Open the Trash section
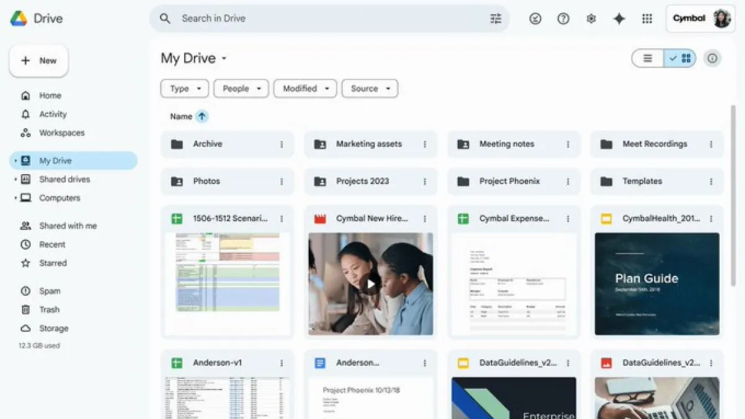Screen dimensions: 745x419 pyautogui.click(x=49, y=310)
